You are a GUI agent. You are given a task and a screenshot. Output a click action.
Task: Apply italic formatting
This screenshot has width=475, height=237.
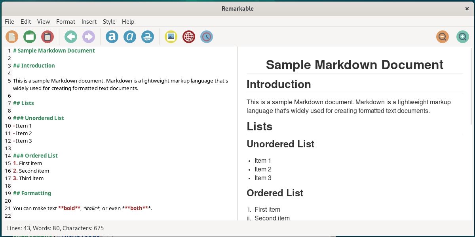(x=129, y=37)
